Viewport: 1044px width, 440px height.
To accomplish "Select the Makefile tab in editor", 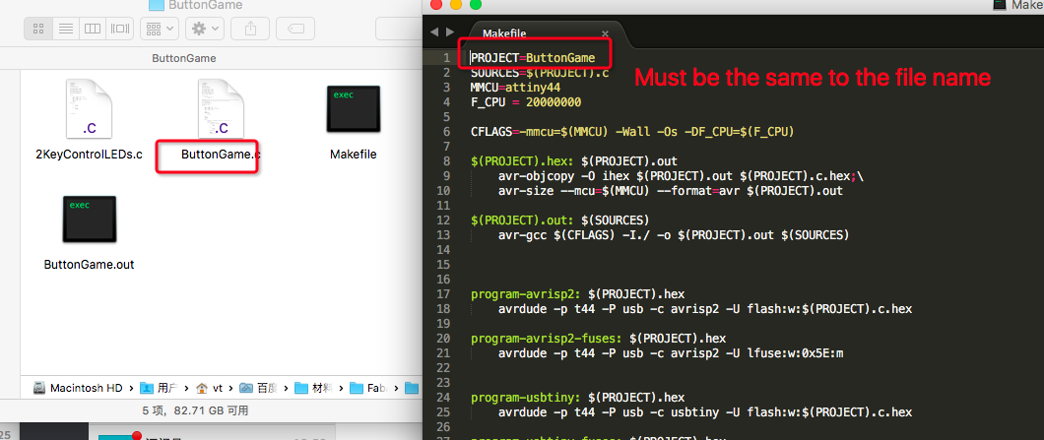I will click(x=504, y=33).
